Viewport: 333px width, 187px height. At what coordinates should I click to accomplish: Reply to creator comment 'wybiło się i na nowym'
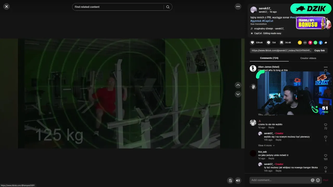click(278, 140)
